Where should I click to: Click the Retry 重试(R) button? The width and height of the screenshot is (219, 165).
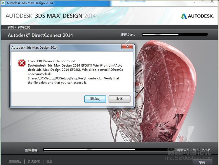pos(95,99)
